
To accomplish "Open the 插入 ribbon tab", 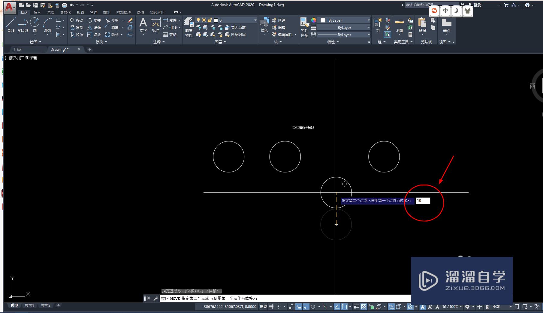I will (37, 12).
